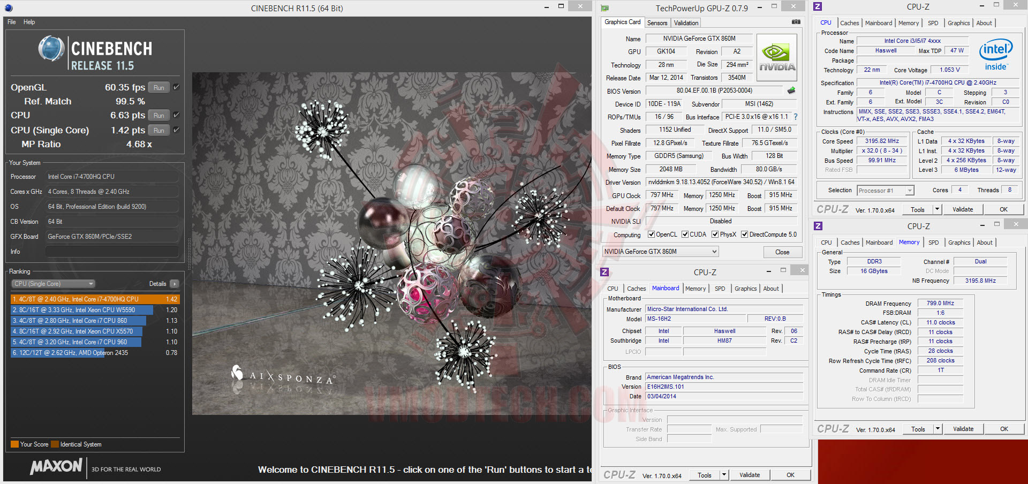Click the GPU Name field NVIDIA GeForce GTX 860M

(699, 39)
